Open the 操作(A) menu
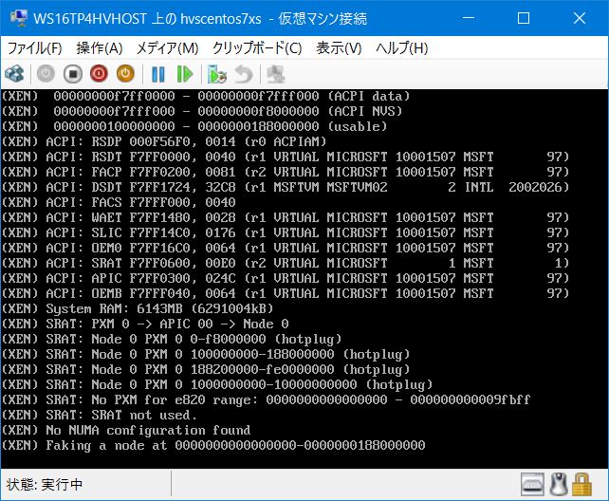Image resolution: width=609 pixels, height=501 pixels. click(x=100, y=48)
